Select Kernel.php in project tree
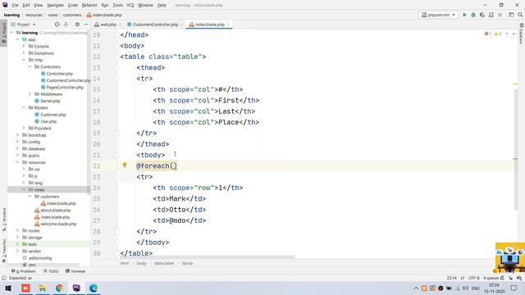The width and height of the screenshot is (525, 295). pos(48,101)
